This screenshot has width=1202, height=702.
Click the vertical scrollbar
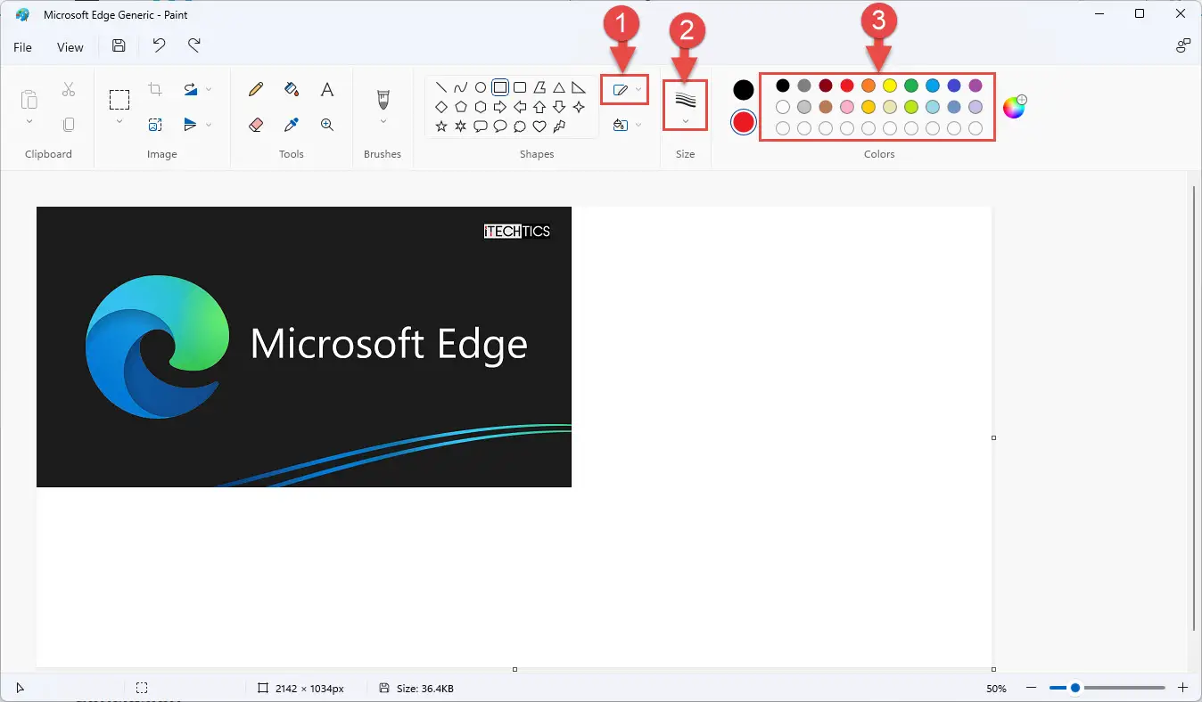tap(1193, 407)
